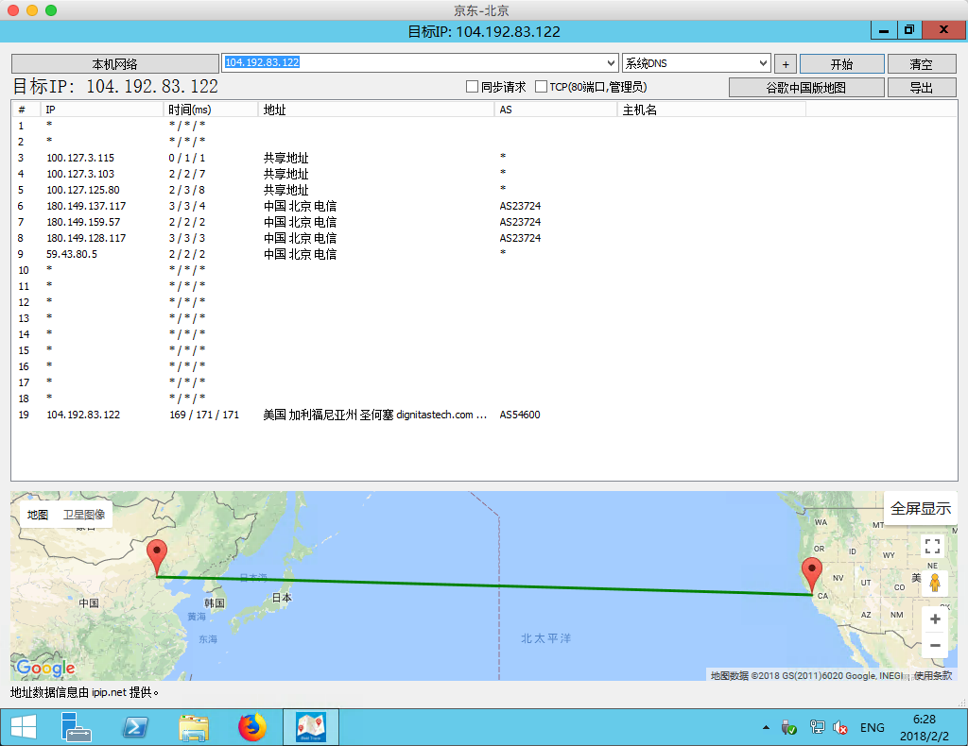Viewport: 968px width, 746px height.
Task: Click the 导出 export button
Action: pos(921,88)
